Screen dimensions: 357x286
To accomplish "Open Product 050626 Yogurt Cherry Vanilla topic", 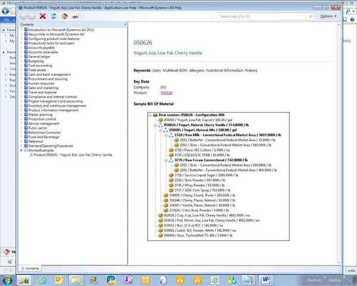I will pos(73,155).
